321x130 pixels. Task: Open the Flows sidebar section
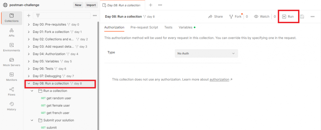(x=12, y=92)
